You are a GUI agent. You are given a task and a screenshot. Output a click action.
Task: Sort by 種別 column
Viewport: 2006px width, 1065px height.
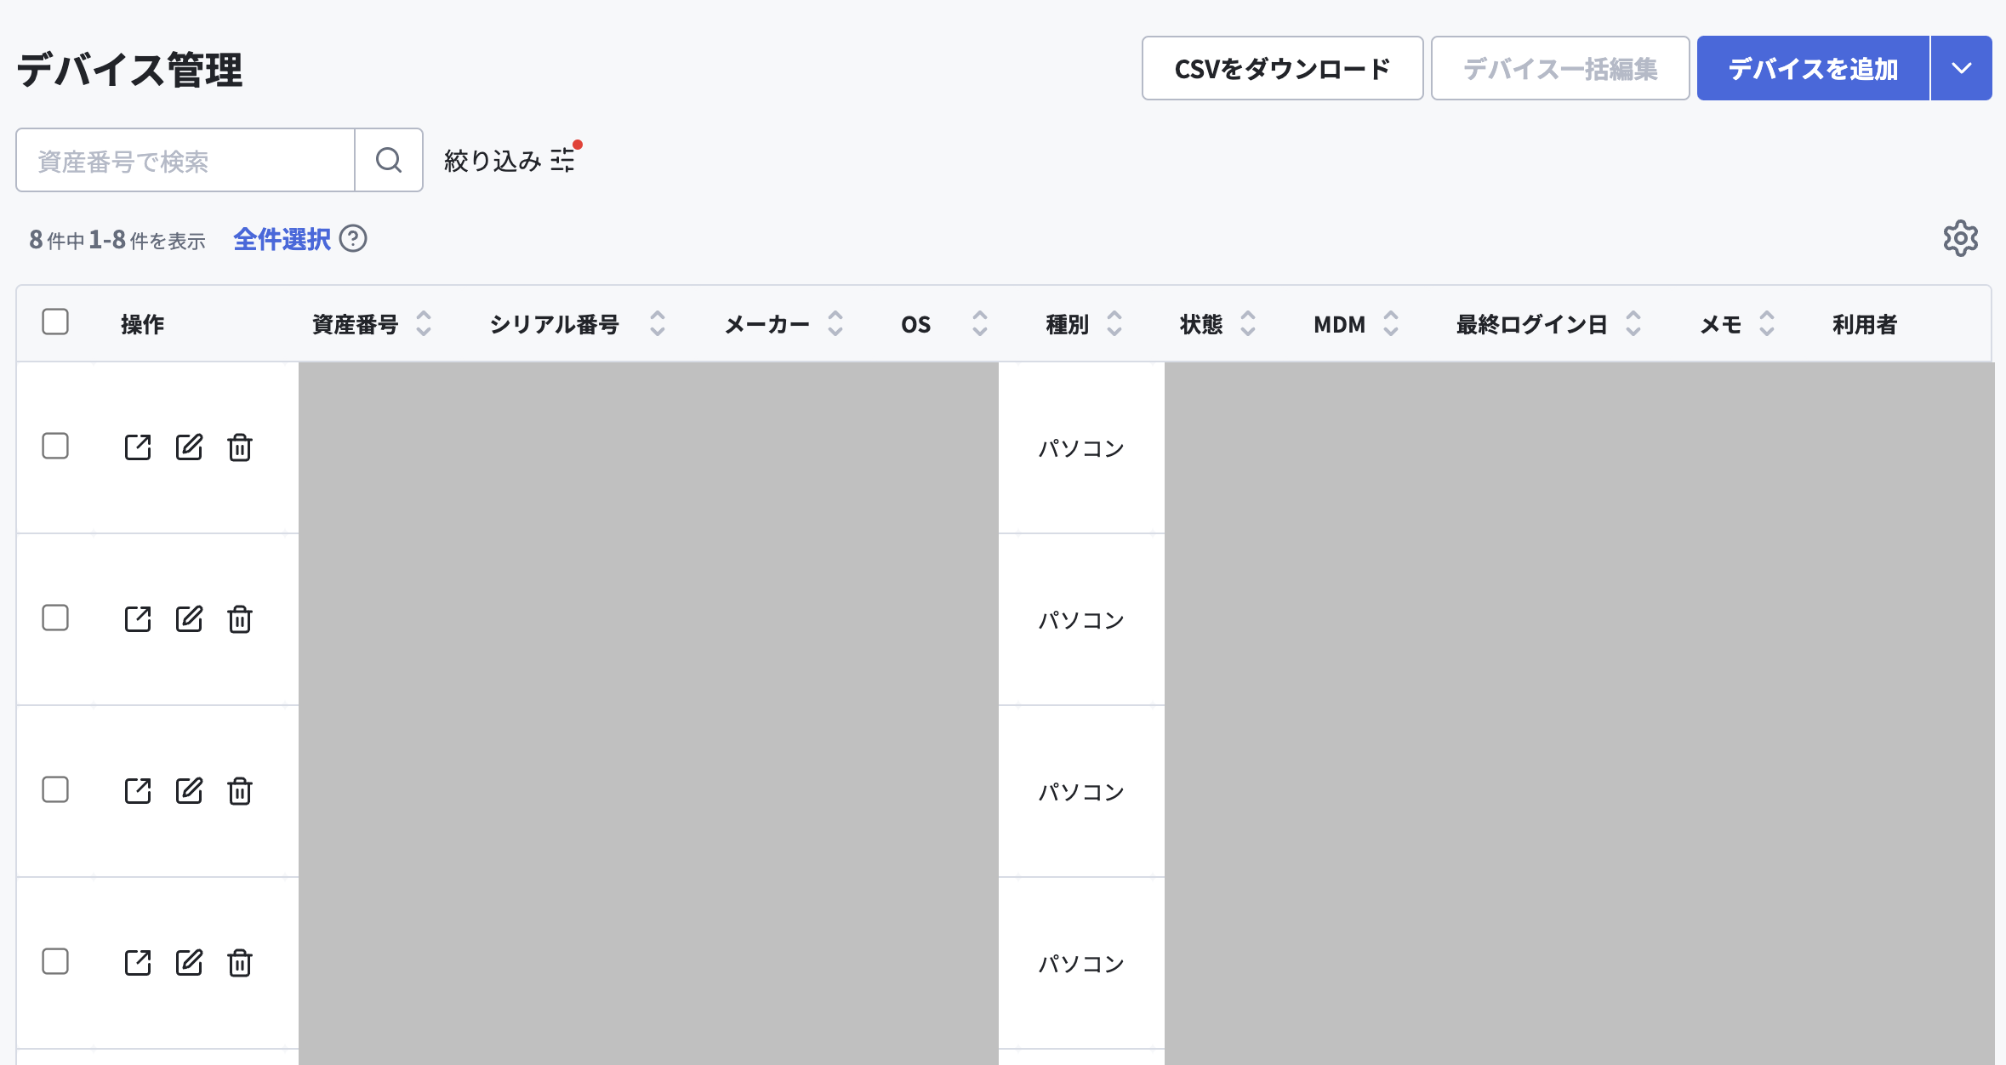[1114, 323]
